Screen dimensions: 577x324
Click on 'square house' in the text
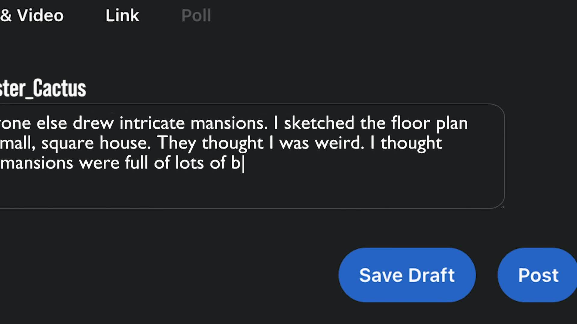coord(96,143)
